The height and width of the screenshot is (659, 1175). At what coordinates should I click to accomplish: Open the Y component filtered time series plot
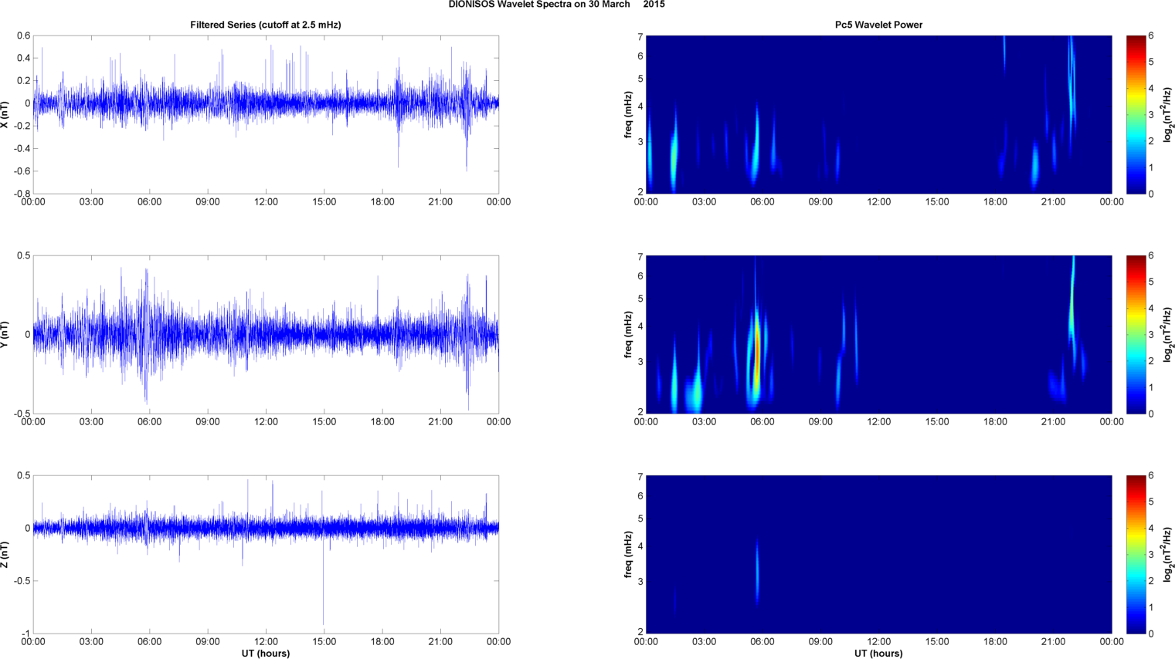[x=266, y=334]
